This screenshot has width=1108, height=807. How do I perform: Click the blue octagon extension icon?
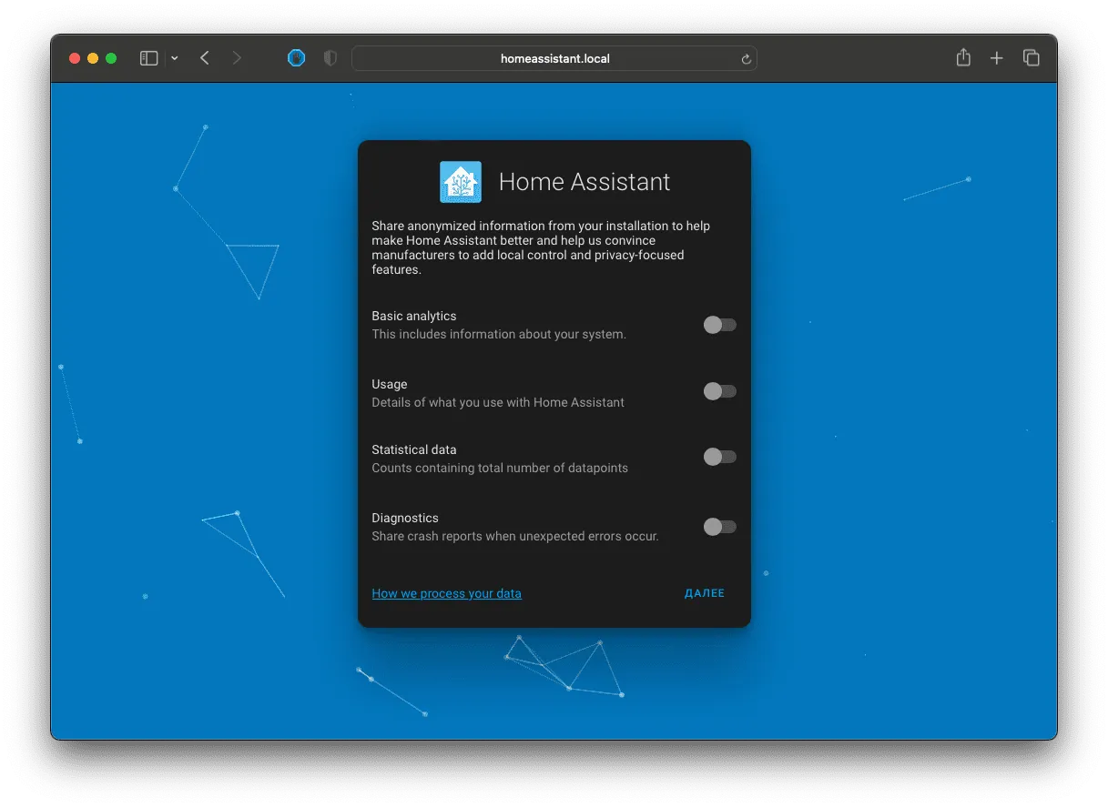click(297, 58)
